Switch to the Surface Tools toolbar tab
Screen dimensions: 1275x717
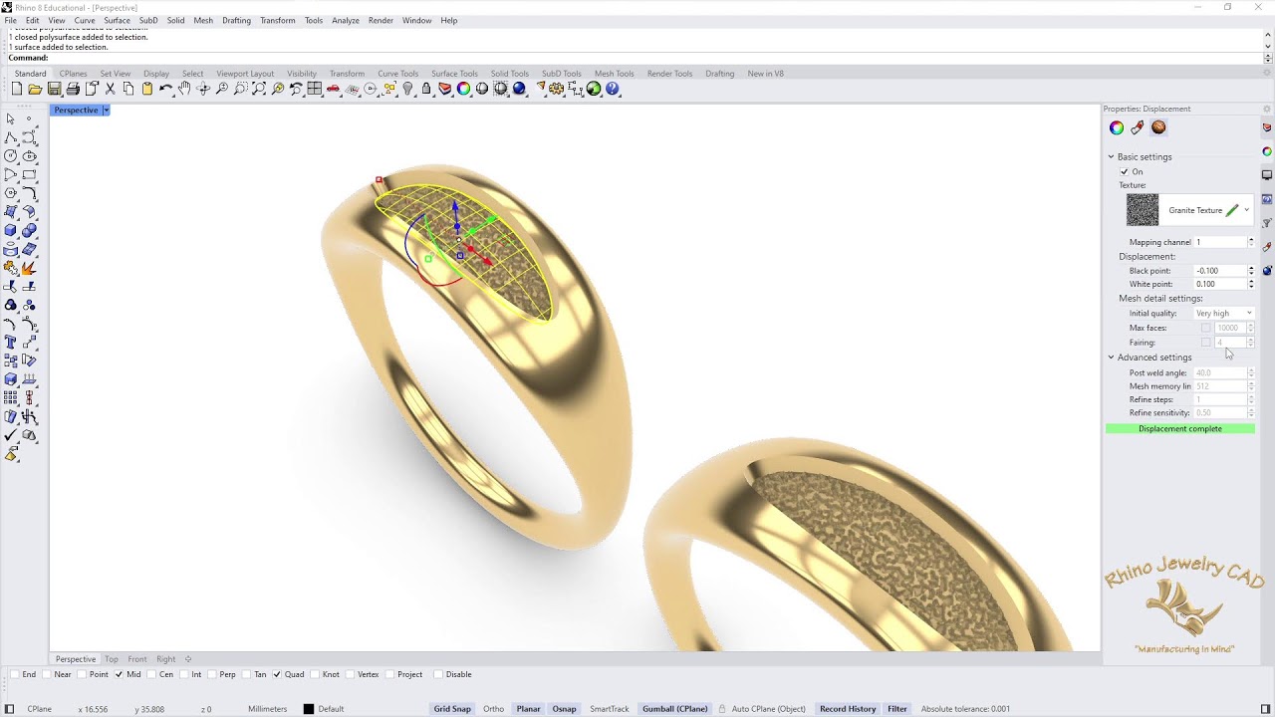454,74
